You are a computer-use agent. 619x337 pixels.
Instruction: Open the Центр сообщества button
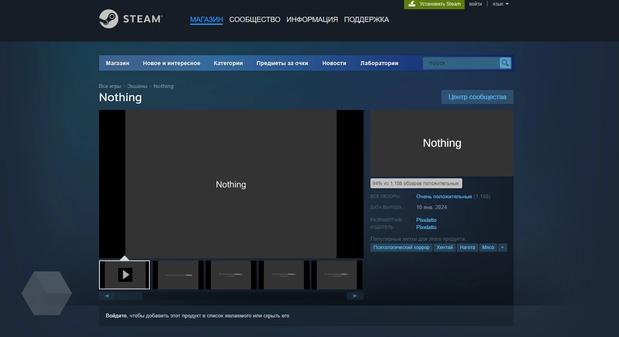tap(477, 97)
